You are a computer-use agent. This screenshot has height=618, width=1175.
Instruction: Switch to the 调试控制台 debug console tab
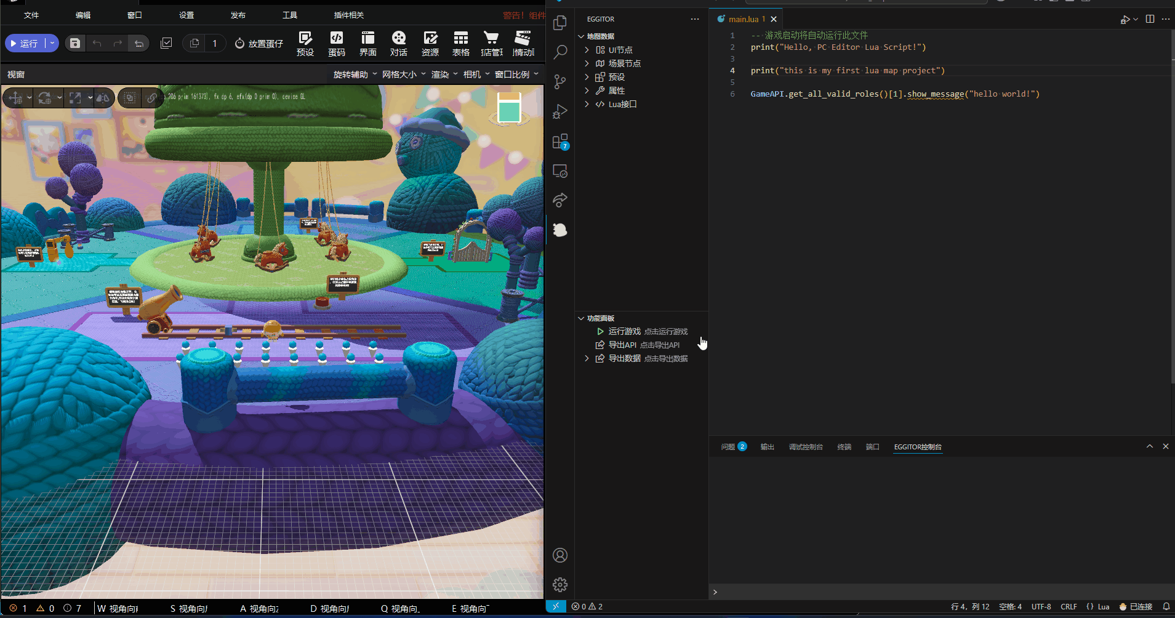coord(805,447)
